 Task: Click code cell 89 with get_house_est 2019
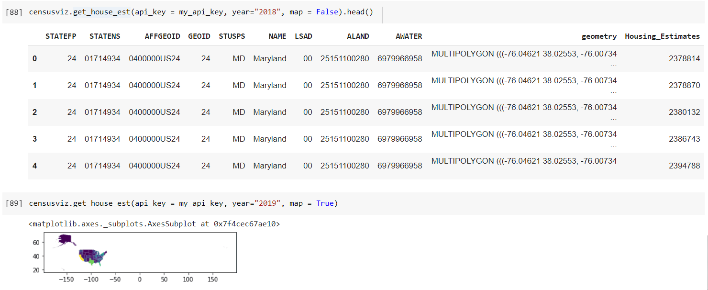(x=354, y=203)
